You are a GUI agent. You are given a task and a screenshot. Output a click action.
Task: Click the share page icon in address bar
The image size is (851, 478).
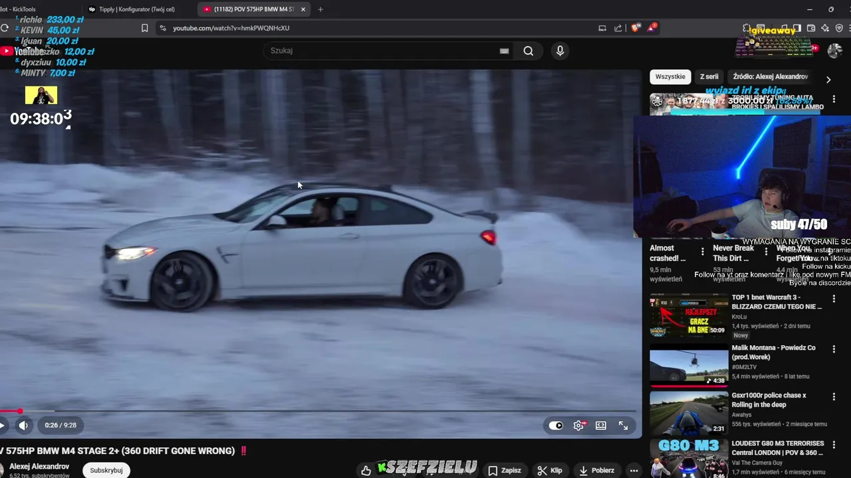click(618, 28)
